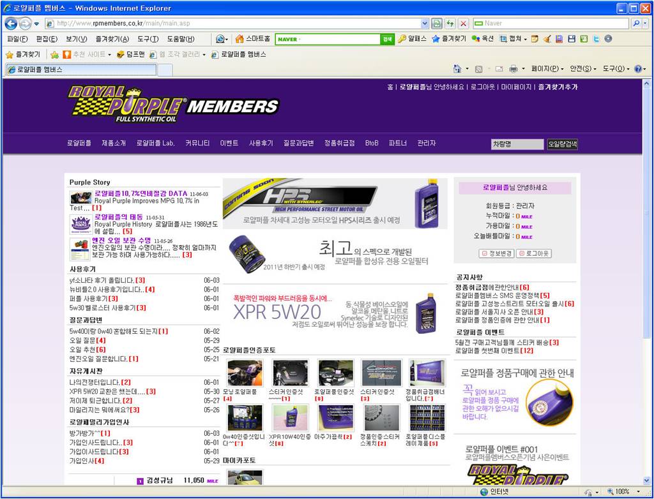
Task: Click the Twitter bird toolbar icon
Action: pos(596,39)
